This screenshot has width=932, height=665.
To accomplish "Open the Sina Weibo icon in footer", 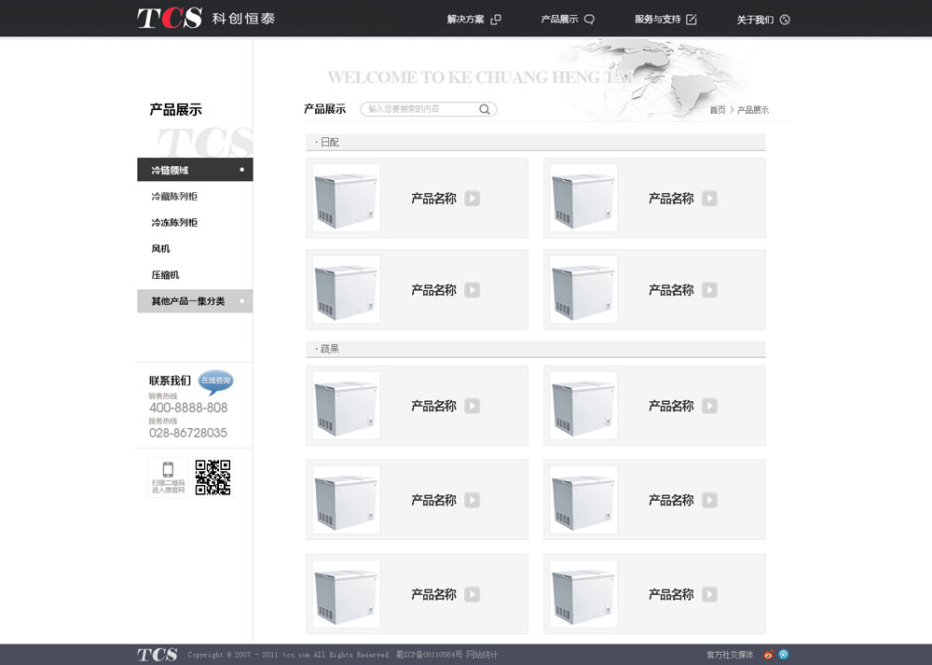I will (x=768, y=655).
